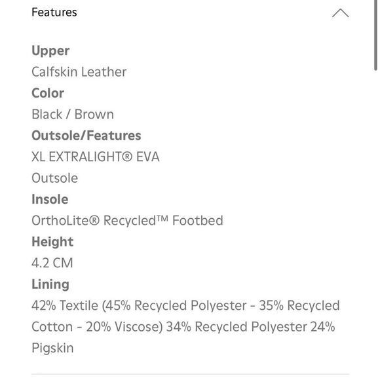The width and height of the screenshot is (380, 380).
Task: Collapse the Features section chevron
Action: point(340,13)
